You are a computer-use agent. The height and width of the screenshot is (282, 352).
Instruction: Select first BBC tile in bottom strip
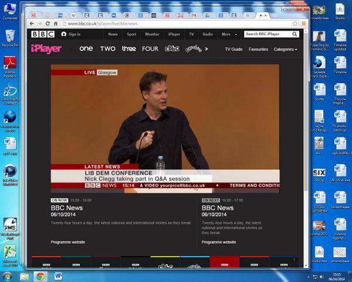click(46, 262)
